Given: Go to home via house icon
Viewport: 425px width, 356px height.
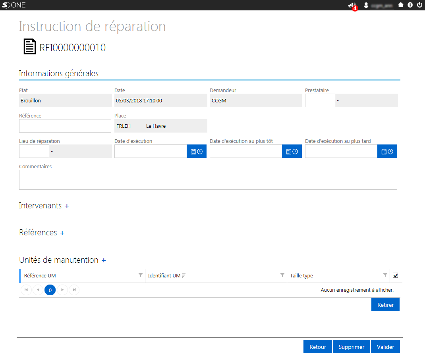Looking at the screenshot, I should pyautogui.click(x=401, y=5).
